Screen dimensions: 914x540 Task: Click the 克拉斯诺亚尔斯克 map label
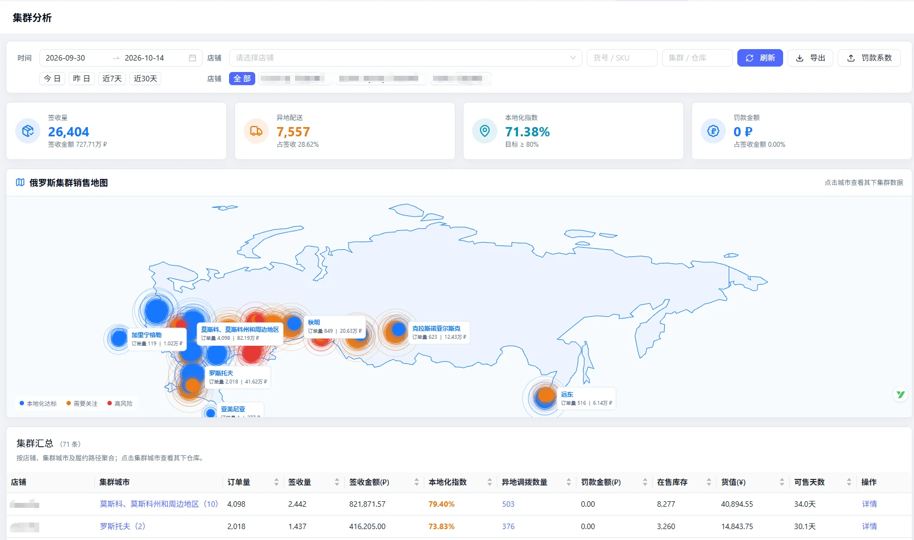pos(439,333)
